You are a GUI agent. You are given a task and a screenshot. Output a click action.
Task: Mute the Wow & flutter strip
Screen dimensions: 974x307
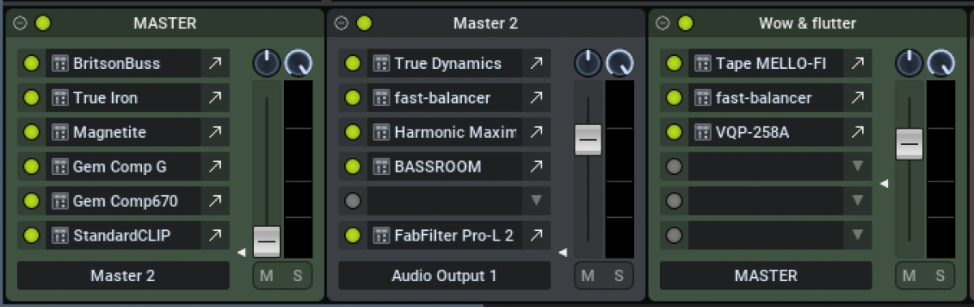tap(910, 276)
